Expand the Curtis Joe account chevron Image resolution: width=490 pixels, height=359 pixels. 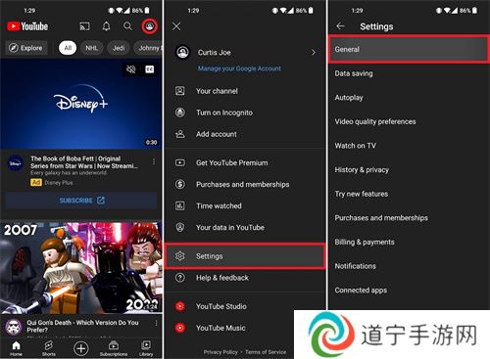click(x=314, y=52)
